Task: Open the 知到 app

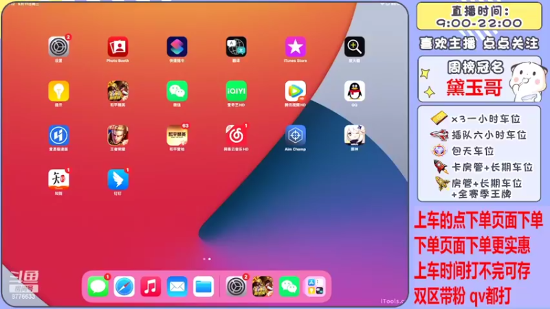Action: point(58,180)
